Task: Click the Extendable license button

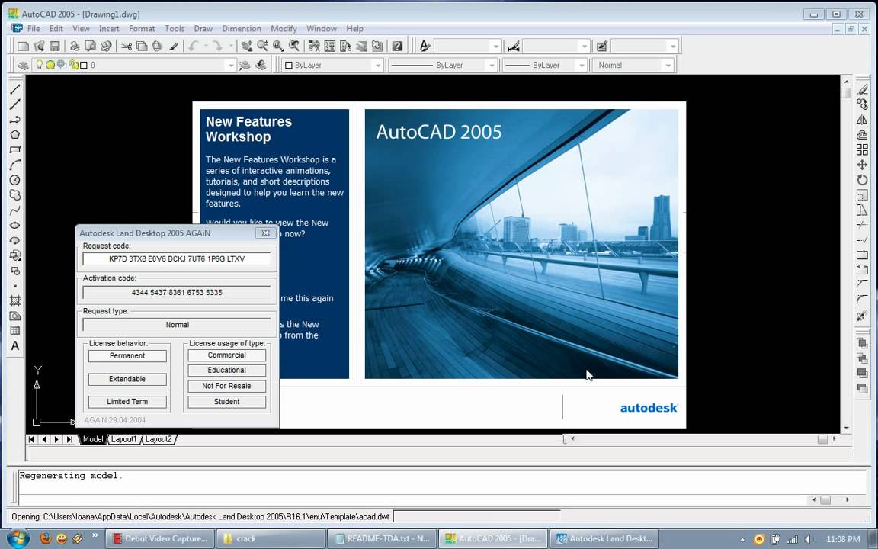Action: point(127,379)
